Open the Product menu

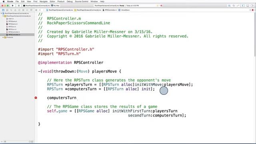[61, 2]
